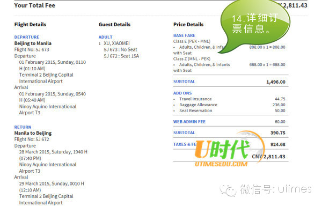Click '01 February 2015, Sunday, 0110' departure time
Viewport: 322px width, 206px height.
click(x=53, y=62)
